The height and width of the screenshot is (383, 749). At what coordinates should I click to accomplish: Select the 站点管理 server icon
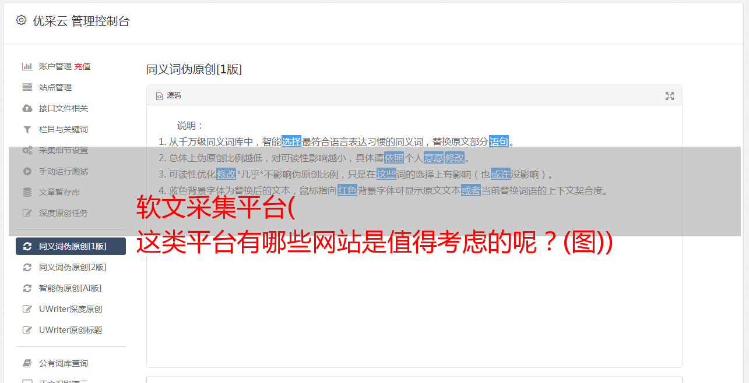click(27, 87)
